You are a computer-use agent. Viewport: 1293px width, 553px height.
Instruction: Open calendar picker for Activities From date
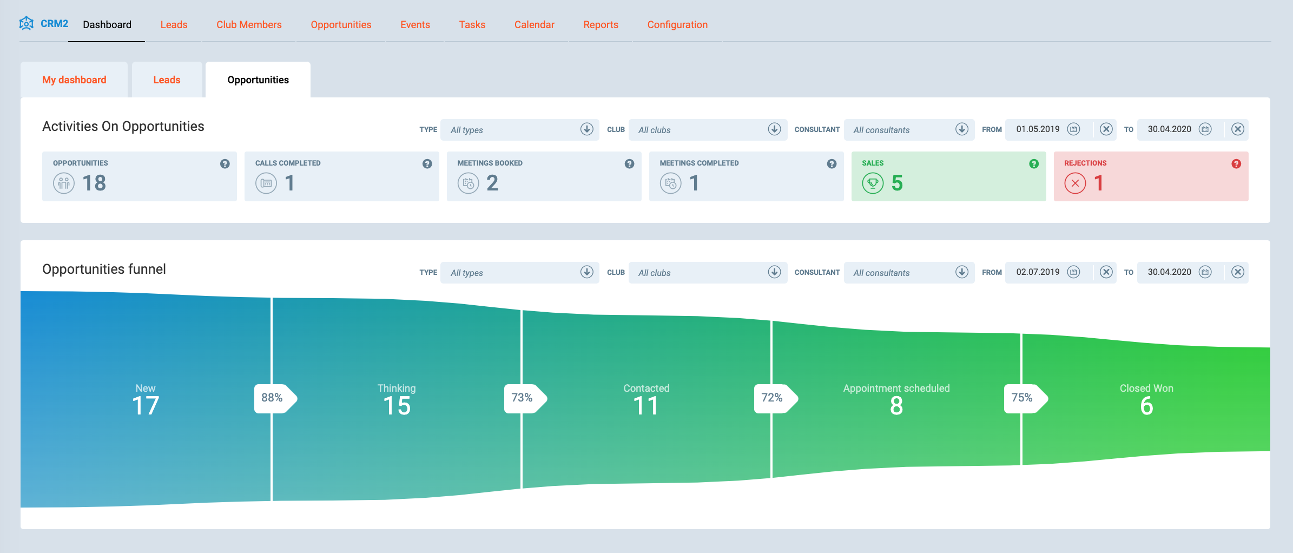click(x=1073, y=129)
